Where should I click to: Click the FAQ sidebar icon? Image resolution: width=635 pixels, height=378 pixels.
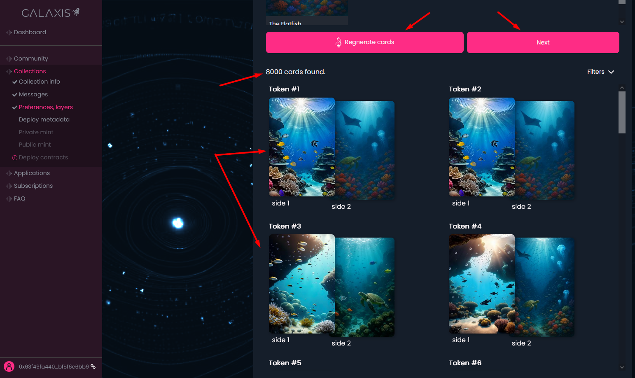[9, 199]
